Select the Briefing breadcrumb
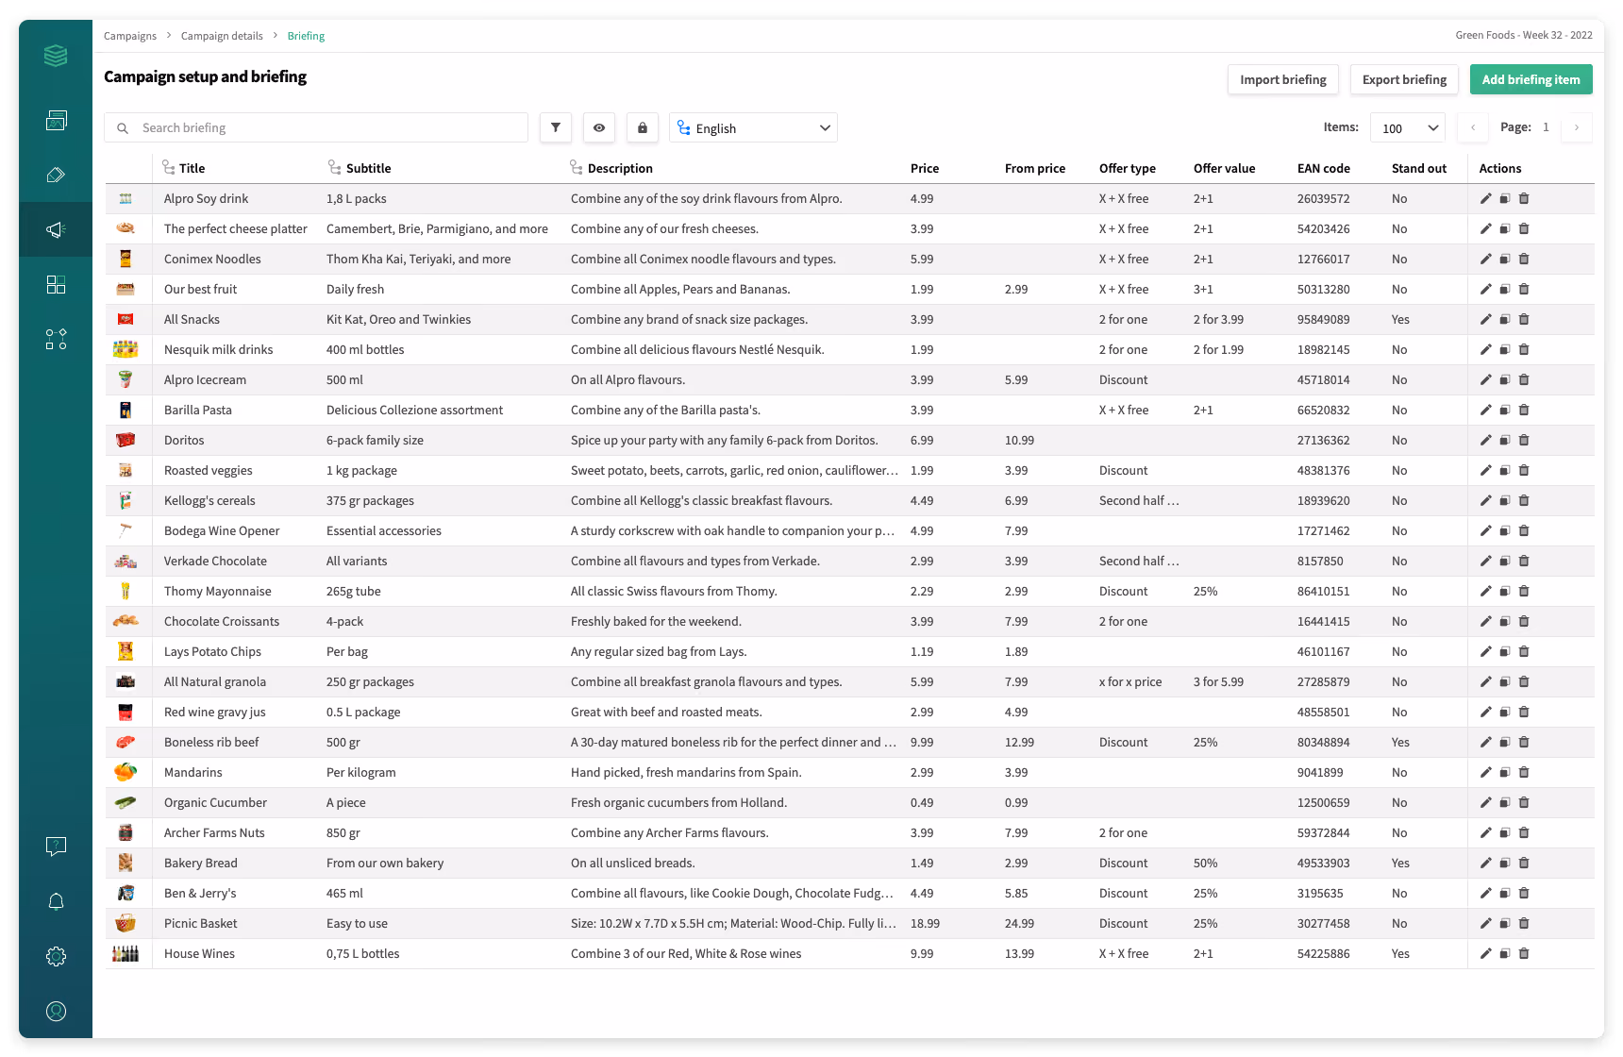 306,36
